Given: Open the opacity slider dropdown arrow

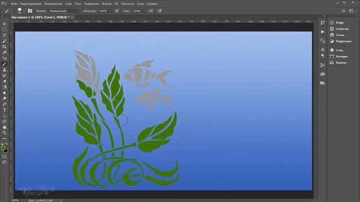Looking at the screenshot, I should click(110, 11).
